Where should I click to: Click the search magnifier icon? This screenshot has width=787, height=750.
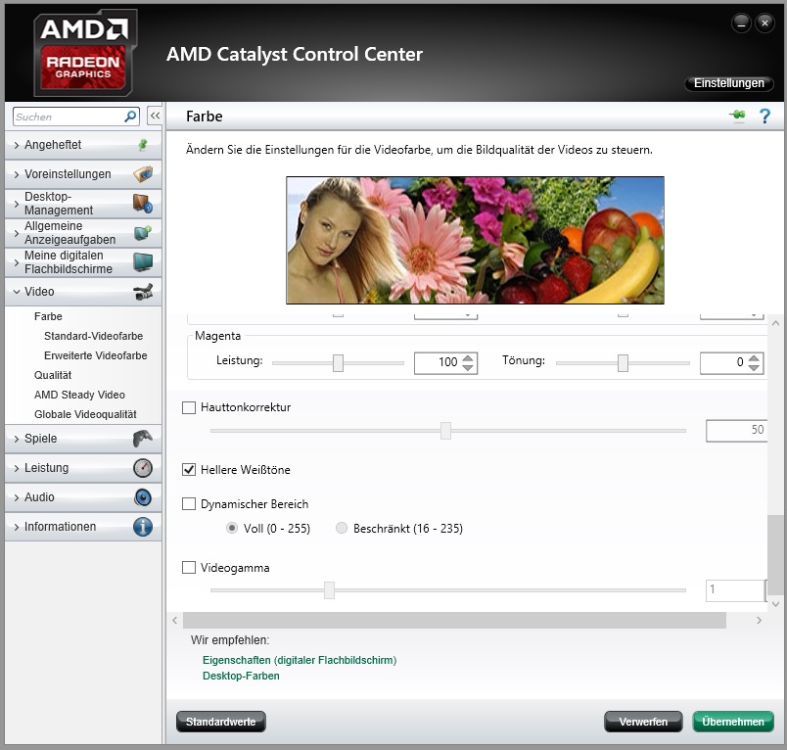coord(130,117)
